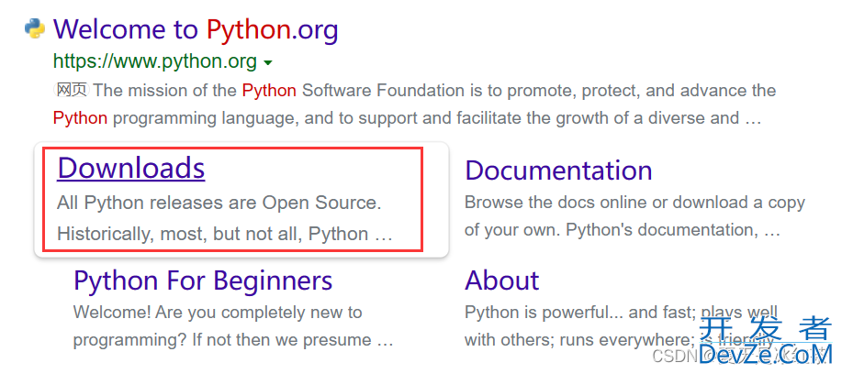Viewport: 842px width, 374px height.
Task: Click the Python logo favicon
Action: [x=35, y=29]
